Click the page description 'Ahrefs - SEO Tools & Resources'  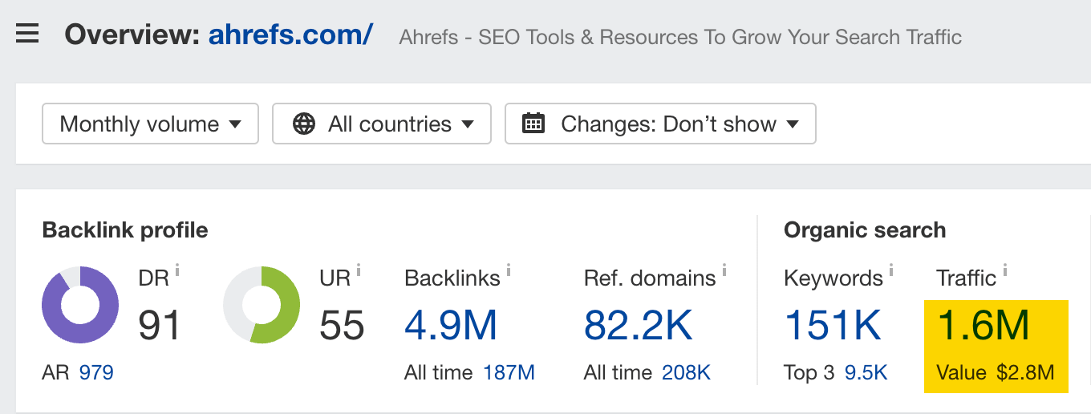(x=680, y=37)
